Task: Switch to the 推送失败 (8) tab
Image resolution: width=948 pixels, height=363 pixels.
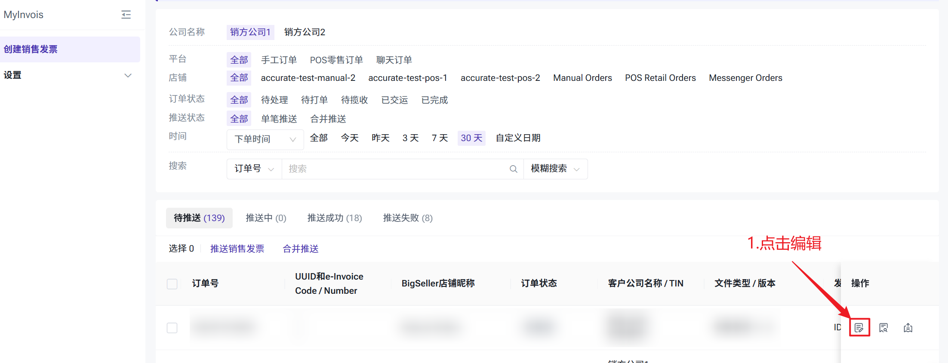Action: click(407, 218)
